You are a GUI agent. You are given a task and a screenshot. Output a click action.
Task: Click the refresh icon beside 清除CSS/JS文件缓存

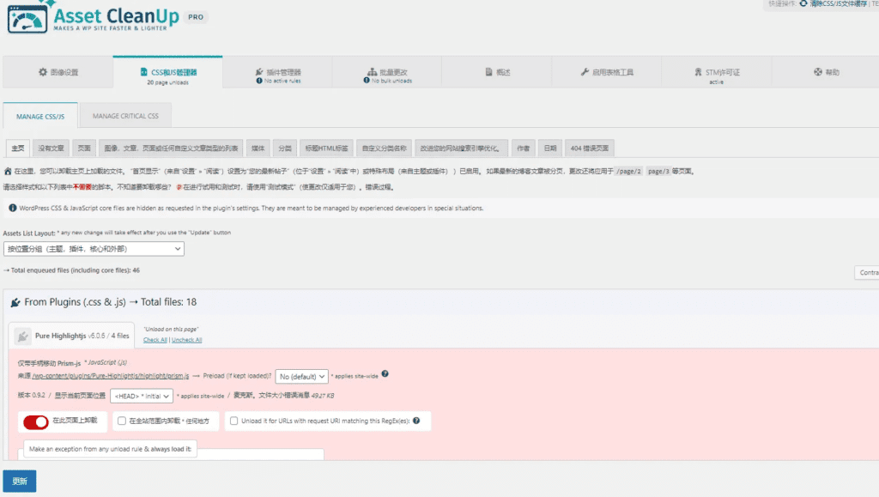pos(803,3)
